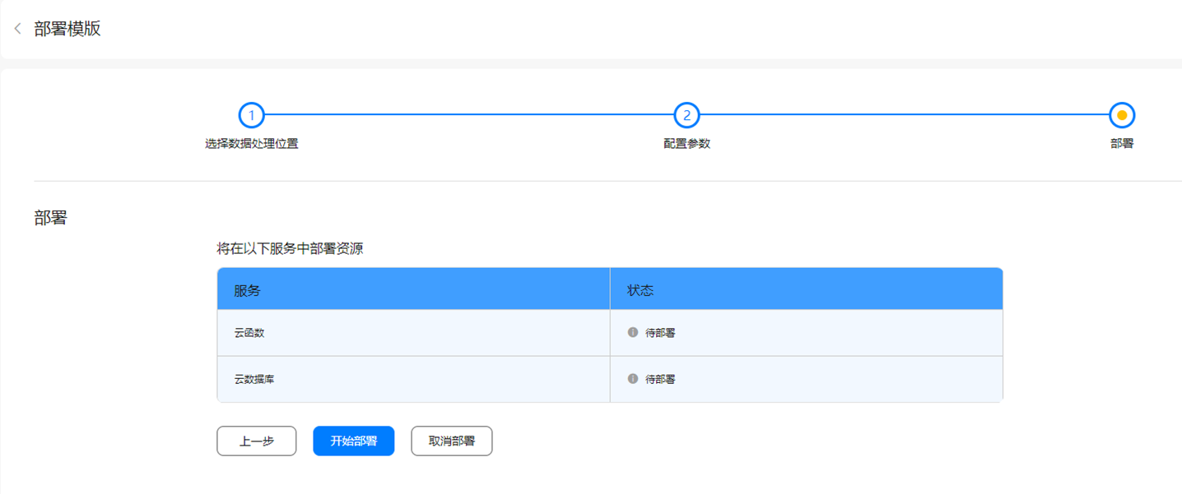Image resolution: width=1182 pixels, height=494 pixels.
Task: Click the 取消部署 button
Action: 451,441
